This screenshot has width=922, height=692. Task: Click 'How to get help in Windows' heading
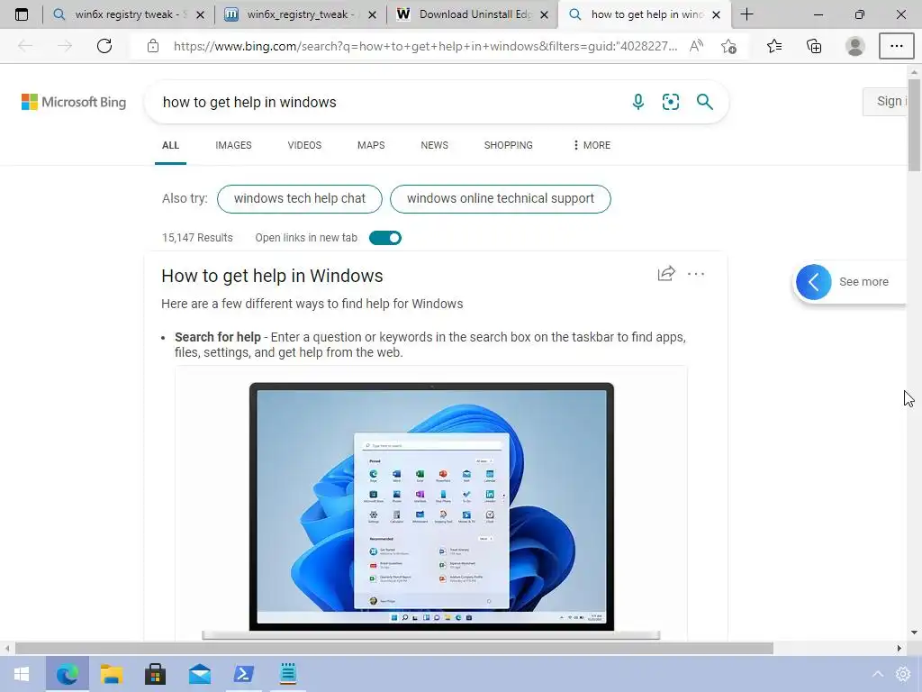click(272, 276)
